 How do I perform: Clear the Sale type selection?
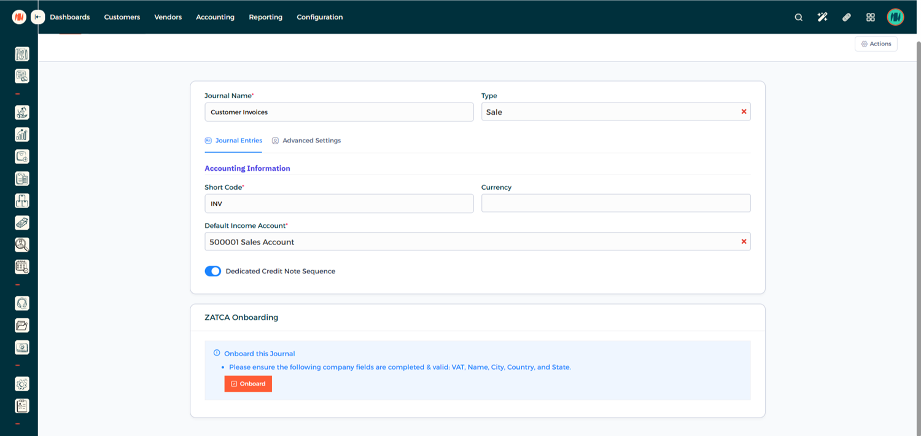coord(744,112)
